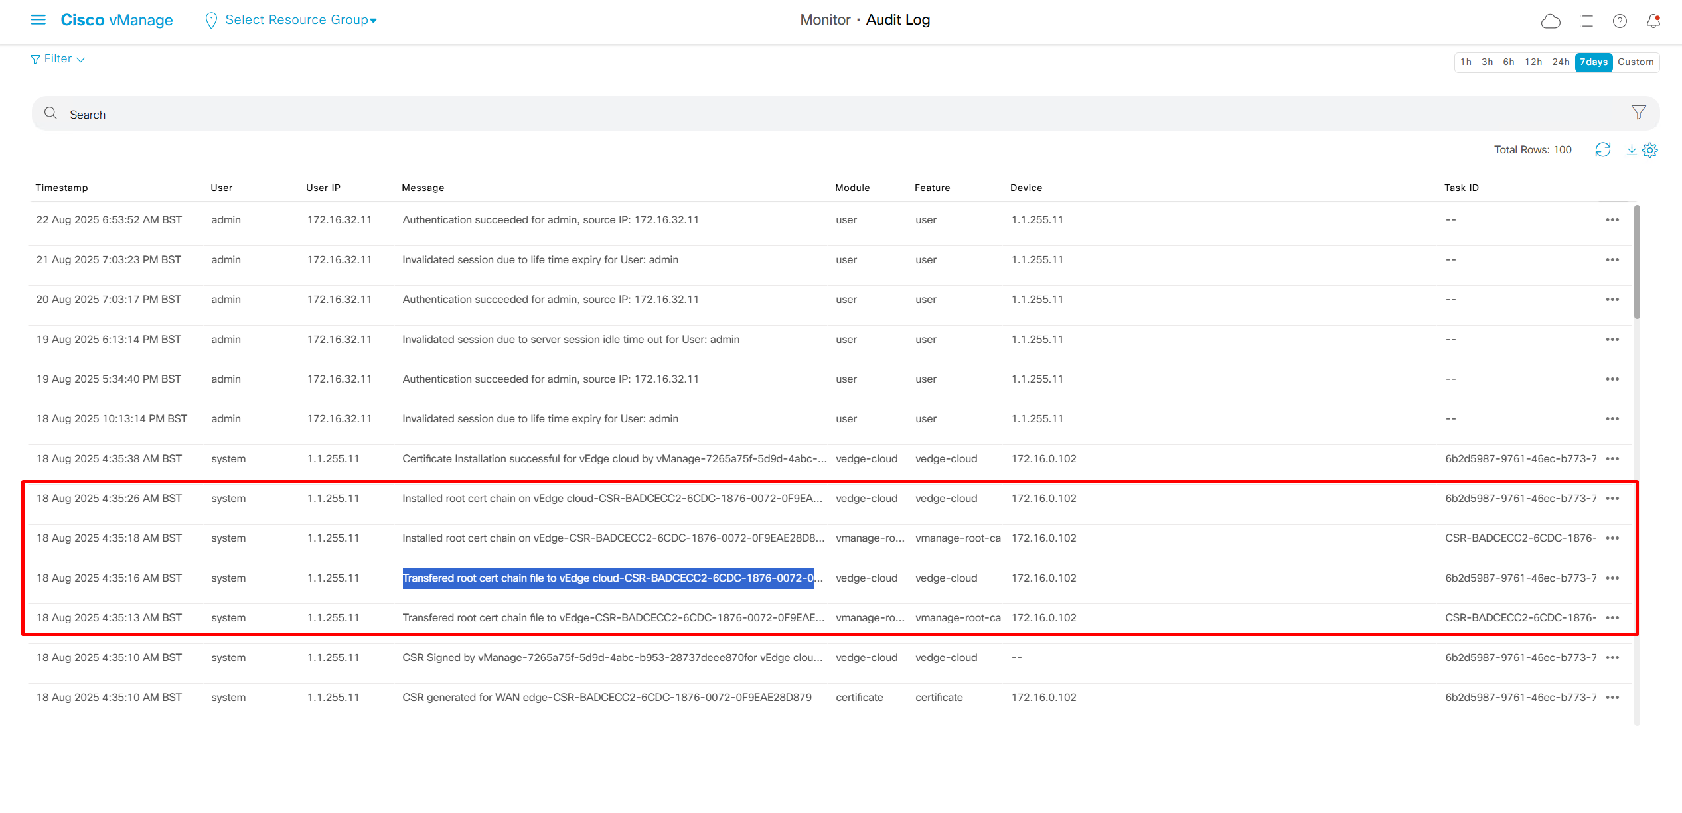
Task: Focus the Search input field
Action: click(797, 115)
